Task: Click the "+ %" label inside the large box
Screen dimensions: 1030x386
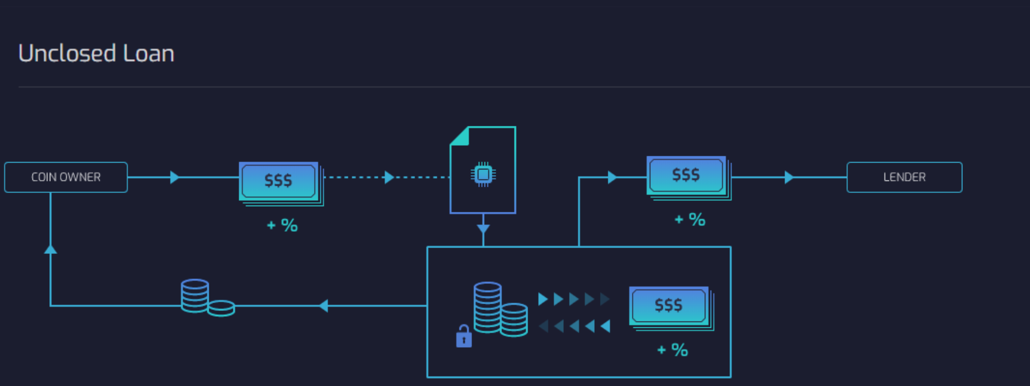Action: pyautogui.click(x=672, y=350)
